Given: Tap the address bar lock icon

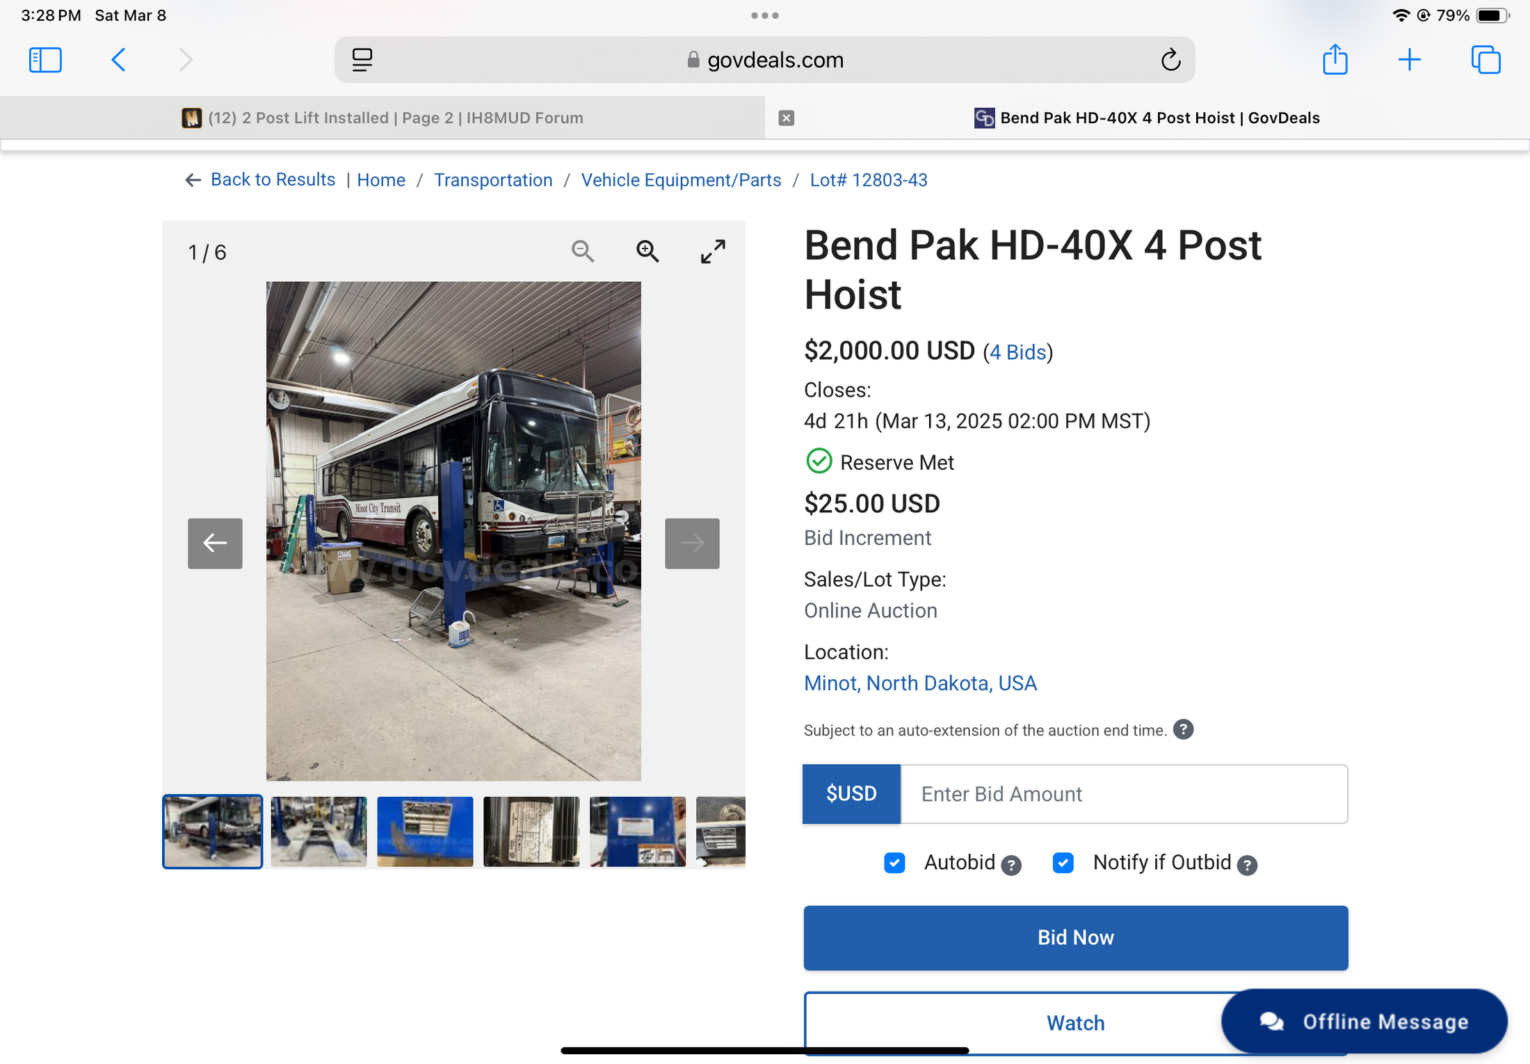Looking at the screenshot, I should click(693, 60).
